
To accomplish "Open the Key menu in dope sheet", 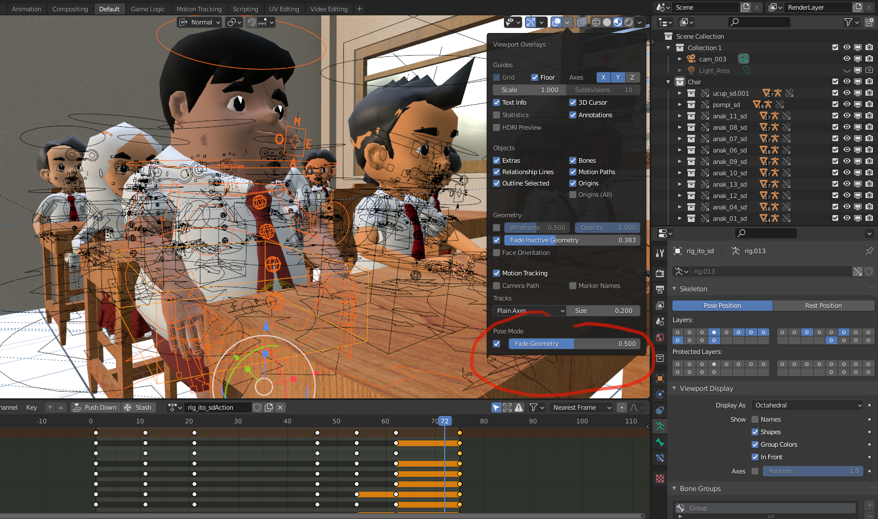I will click(x=32, y=407).
